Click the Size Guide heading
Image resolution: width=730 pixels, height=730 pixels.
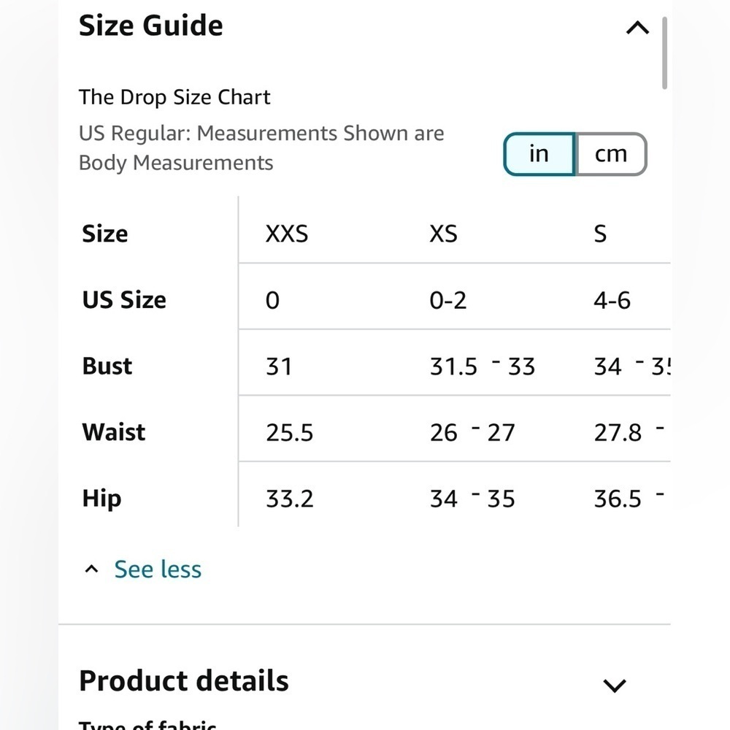coord(151,25)
